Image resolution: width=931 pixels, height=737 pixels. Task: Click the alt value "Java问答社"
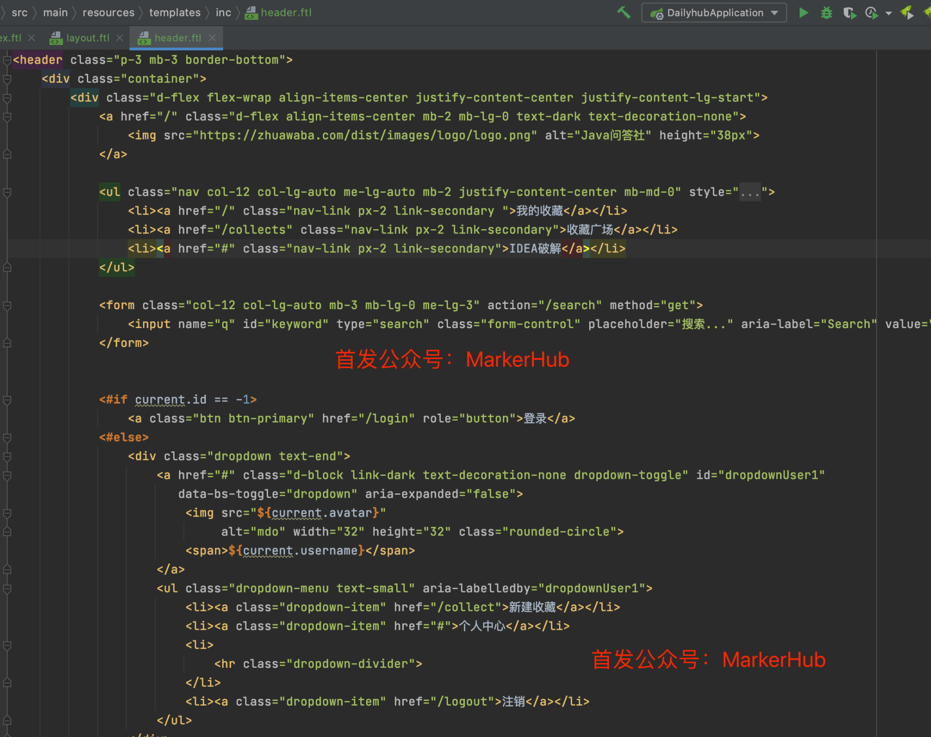[x=612, y=136]
